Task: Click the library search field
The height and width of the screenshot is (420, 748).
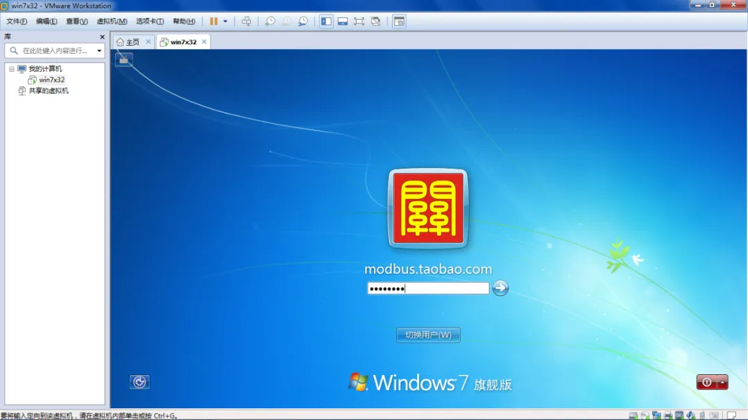Action: [55, 51]
